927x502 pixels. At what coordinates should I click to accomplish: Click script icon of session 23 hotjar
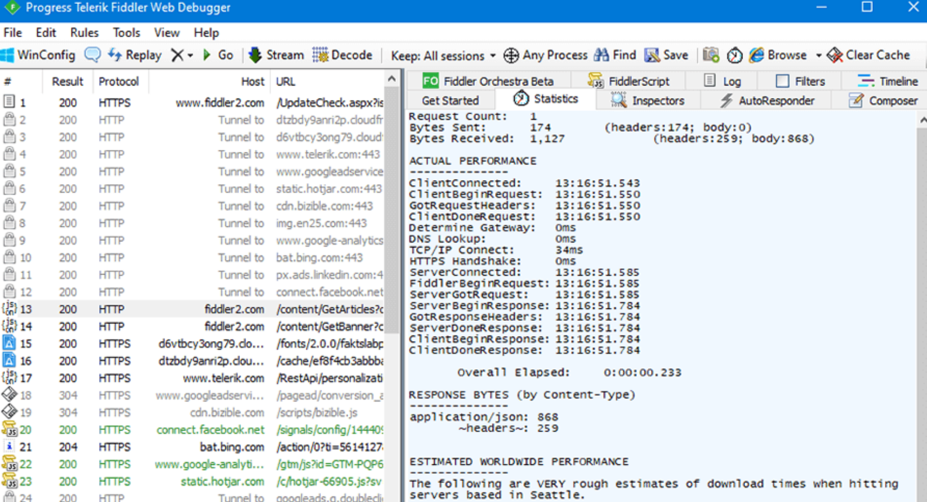10,481
